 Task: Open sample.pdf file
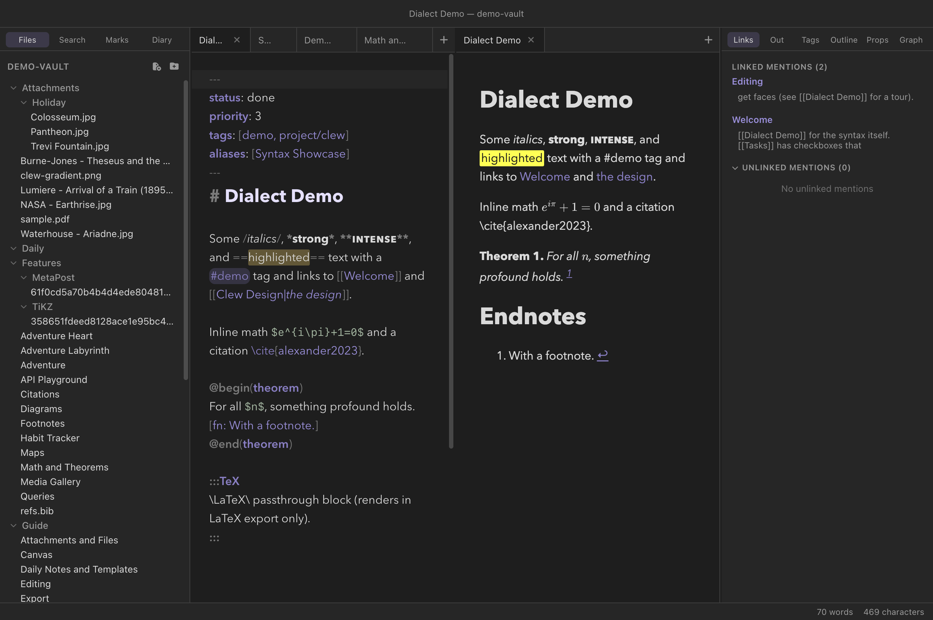[45, 220]
